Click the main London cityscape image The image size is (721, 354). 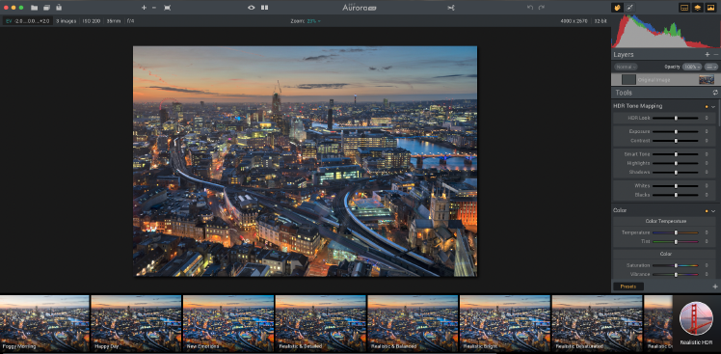click(x=305, y=161)
